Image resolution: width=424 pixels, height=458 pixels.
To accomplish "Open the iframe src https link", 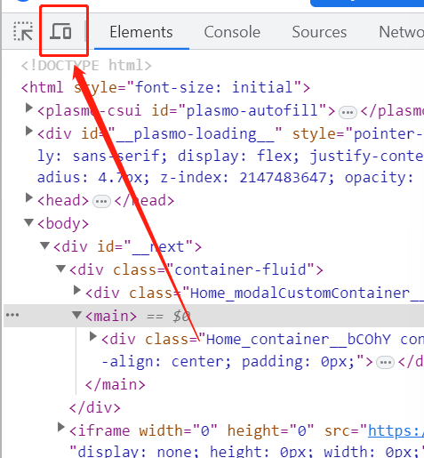I will coord(396,430).
